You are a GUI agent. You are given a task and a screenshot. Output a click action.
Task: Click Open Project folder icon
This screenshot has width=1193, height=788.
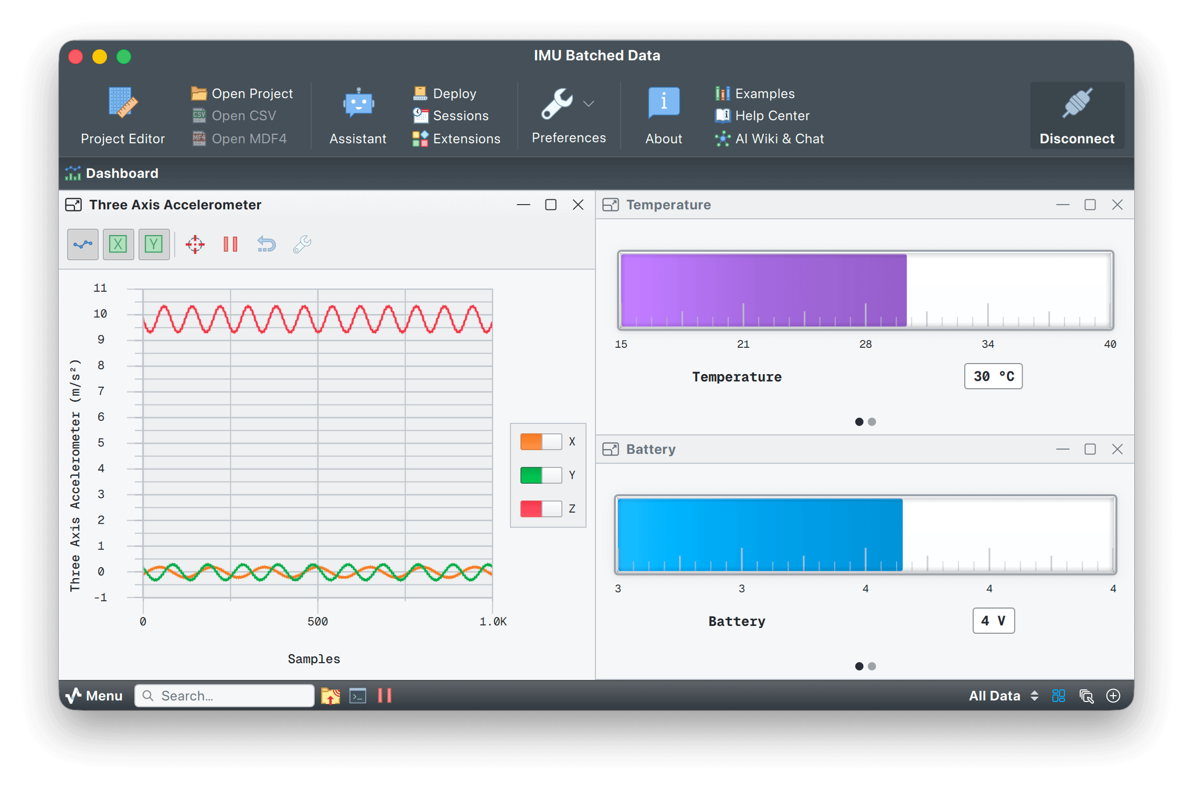(x=199, y=93)
